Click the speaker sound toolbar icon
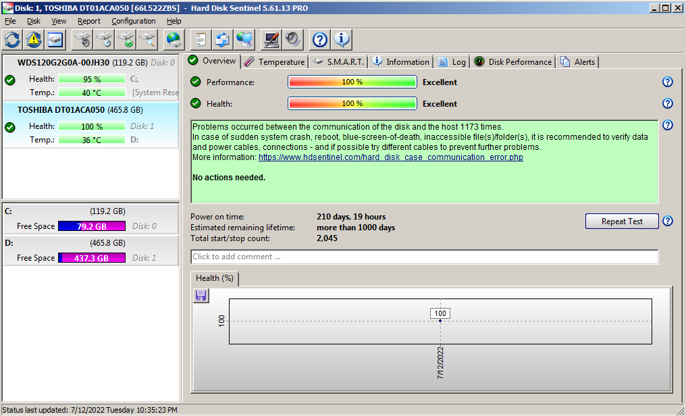 click(x=293, y=40)
